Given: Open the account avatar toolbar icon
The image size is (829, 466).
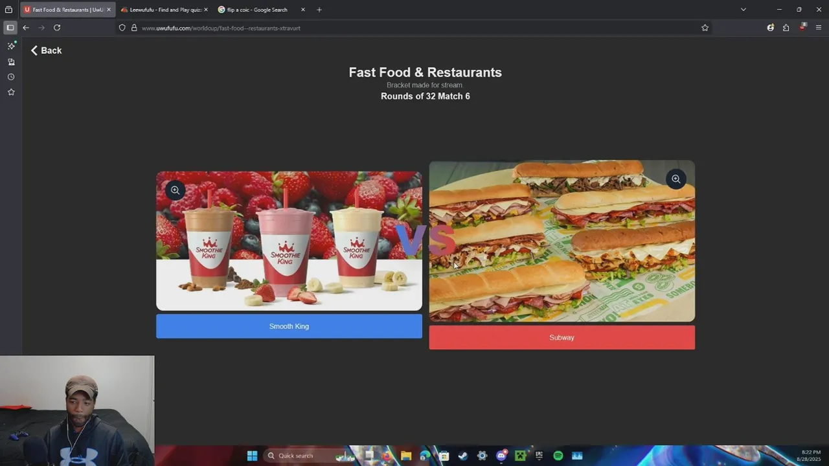Looking at the screenshot, I should click(770, 28).
